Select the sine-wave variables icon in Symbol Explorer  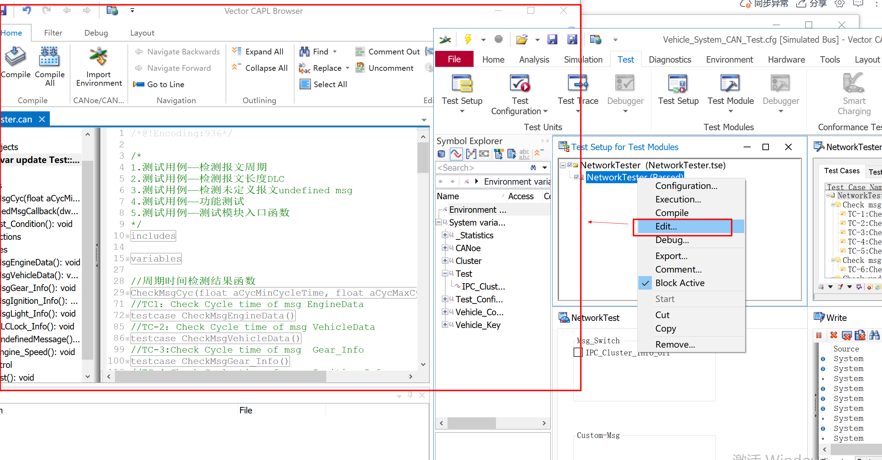point(456,154)
